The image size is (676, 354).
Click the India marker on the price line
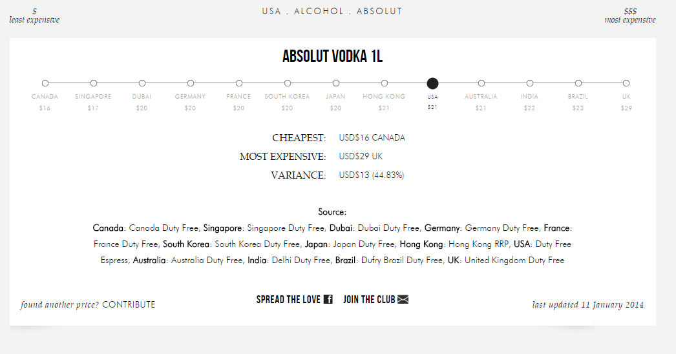tap(530, 83)
